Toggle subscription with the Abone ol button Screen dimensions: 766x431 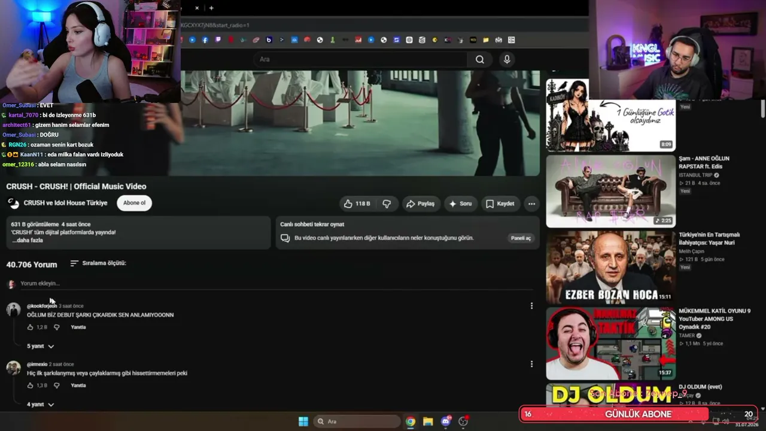134,203
